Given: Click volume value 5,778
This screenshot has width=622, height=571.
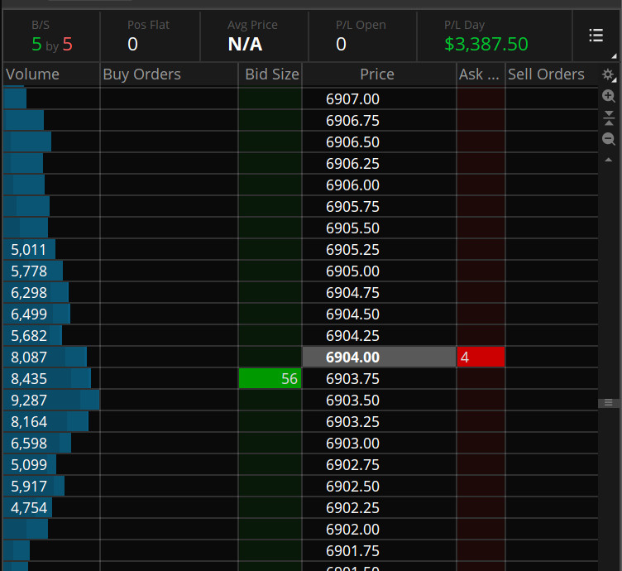Looking at the screenshot, I should [x=29, y=271].
